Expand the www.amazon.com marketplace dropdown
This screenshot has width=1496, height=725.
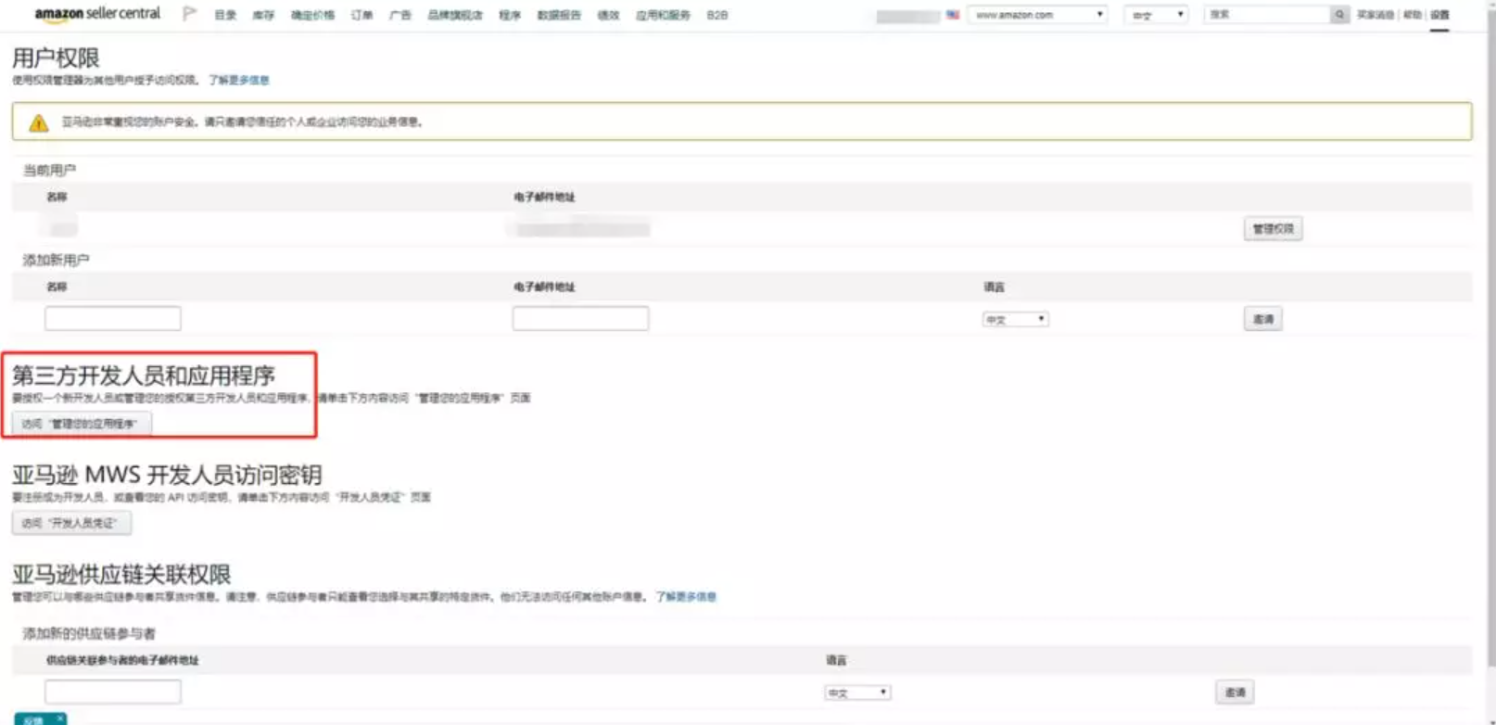pyautogui.click(x=1038, y=15)
